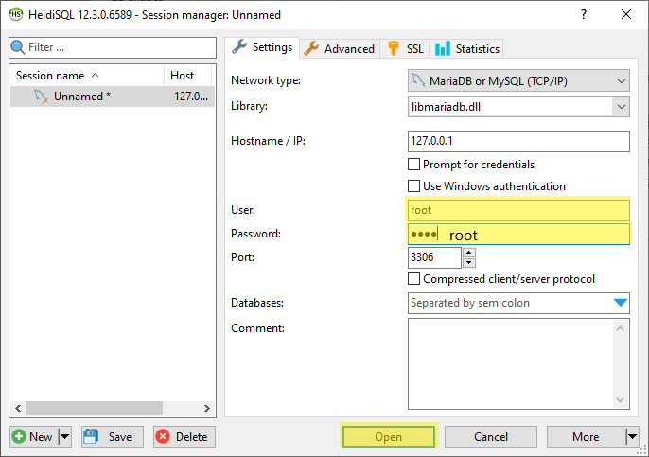Open the More button dropdown arrow

(632, 436)
